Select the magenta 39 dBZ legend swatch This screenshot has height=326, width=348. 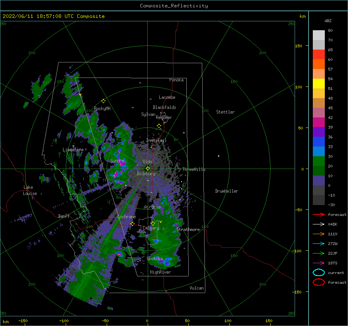pyautogui.click(x=319, y=122)
